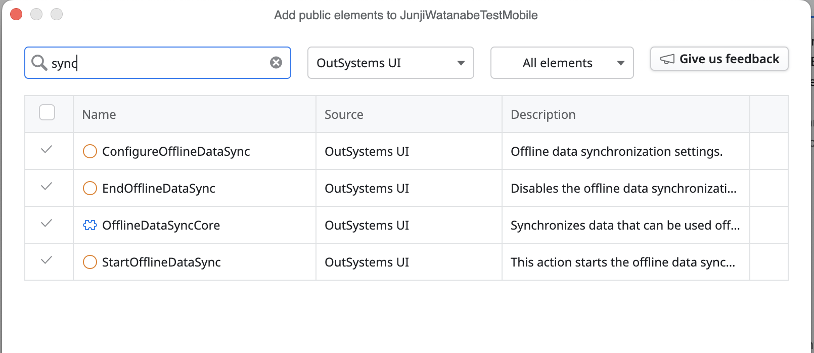Image resolution: width=814 pixels, height=353 pixels.
Task: Sort by the Name column header
Action: [x=99, y=115]
